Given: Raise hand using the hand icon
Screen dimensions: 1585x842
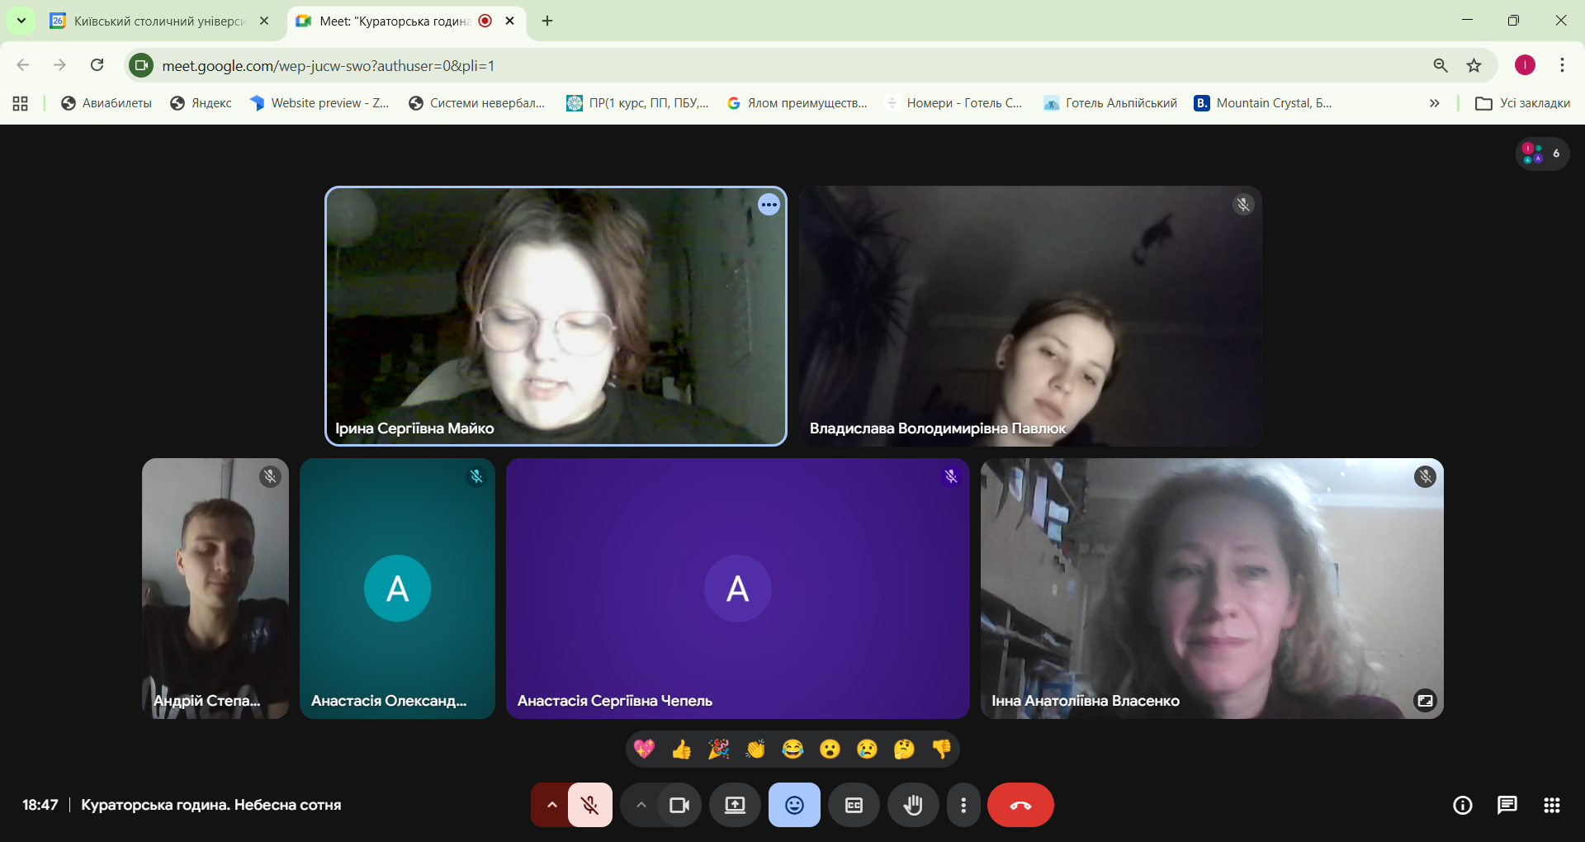Looking at the screenshot, I should click(x=912, y=805).
